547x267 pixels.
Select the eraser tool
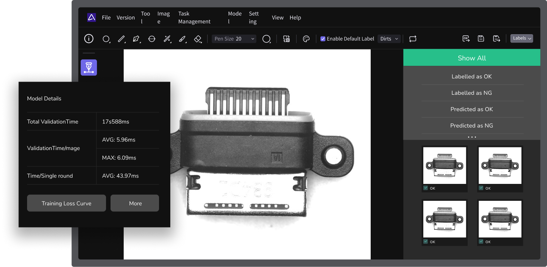pos(198,39)
